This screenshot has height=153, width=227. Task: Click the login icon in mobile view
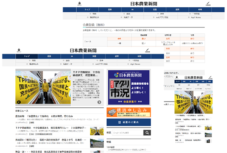[176, 78]
